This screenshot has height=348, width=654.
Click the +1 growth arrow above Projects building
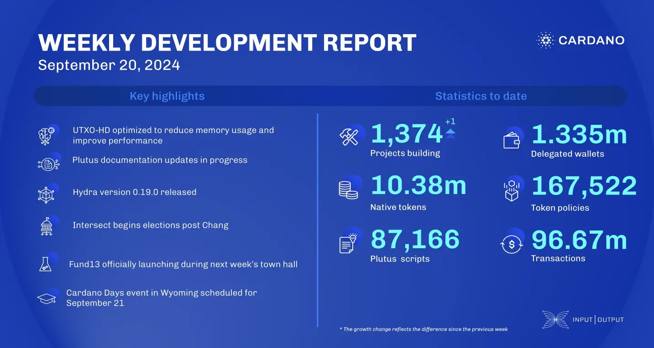(450, 127)
